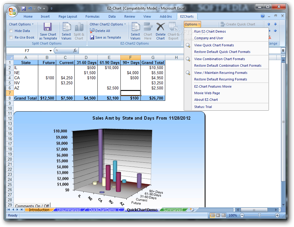Click Chart Here icon

coord(148,31)
